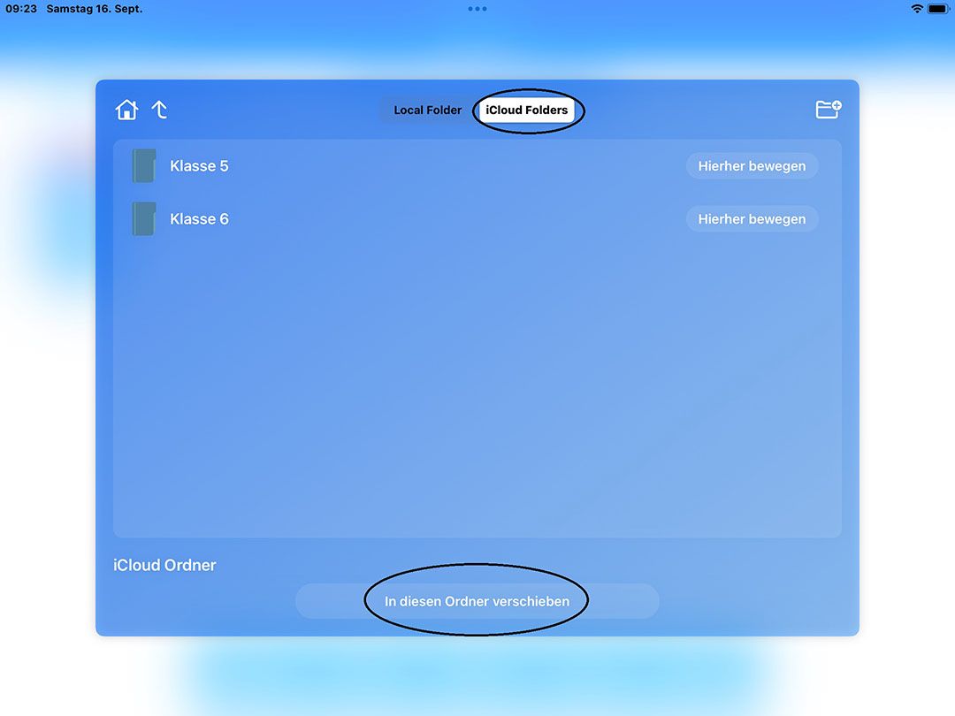Move here into Klasse 5

coord(752,165)
